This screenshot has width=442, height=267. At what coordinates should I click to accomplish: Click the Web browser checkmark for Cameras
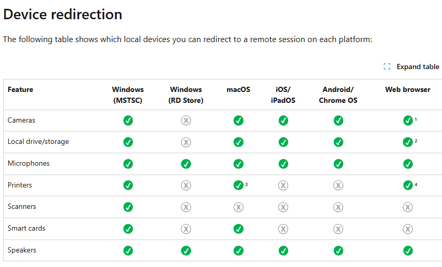click(408, 121)
